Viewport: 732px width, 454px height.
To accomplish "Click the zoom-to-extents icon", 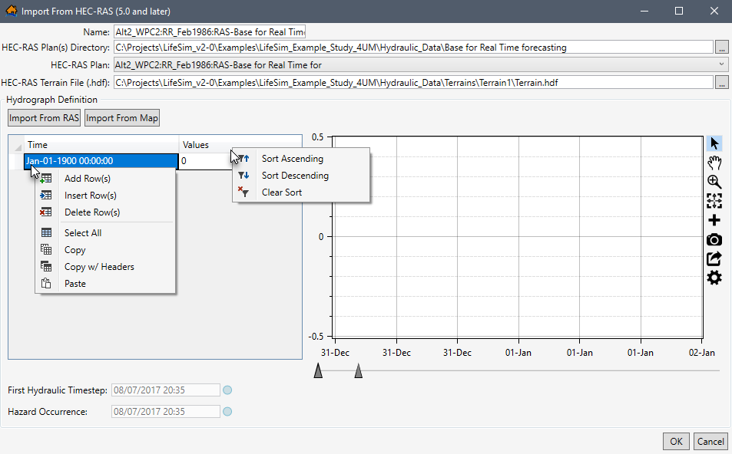I will coord(714,201).
